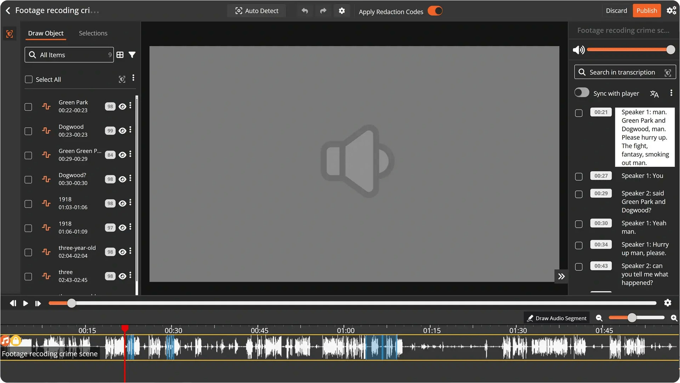
Task: Open options menu for Green Park item
Action: pyautogui.click(x=130, y=106)
